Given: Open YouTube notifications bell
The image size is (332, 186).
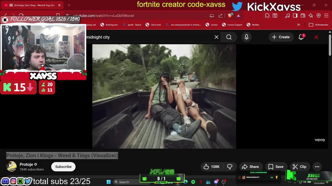Looking at the screenshot, I should click(x=301, y=37).
